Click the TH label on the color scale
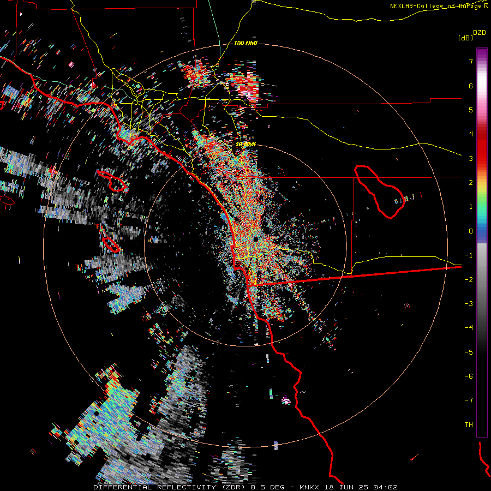The image size is (491, 491). point(469,425)
